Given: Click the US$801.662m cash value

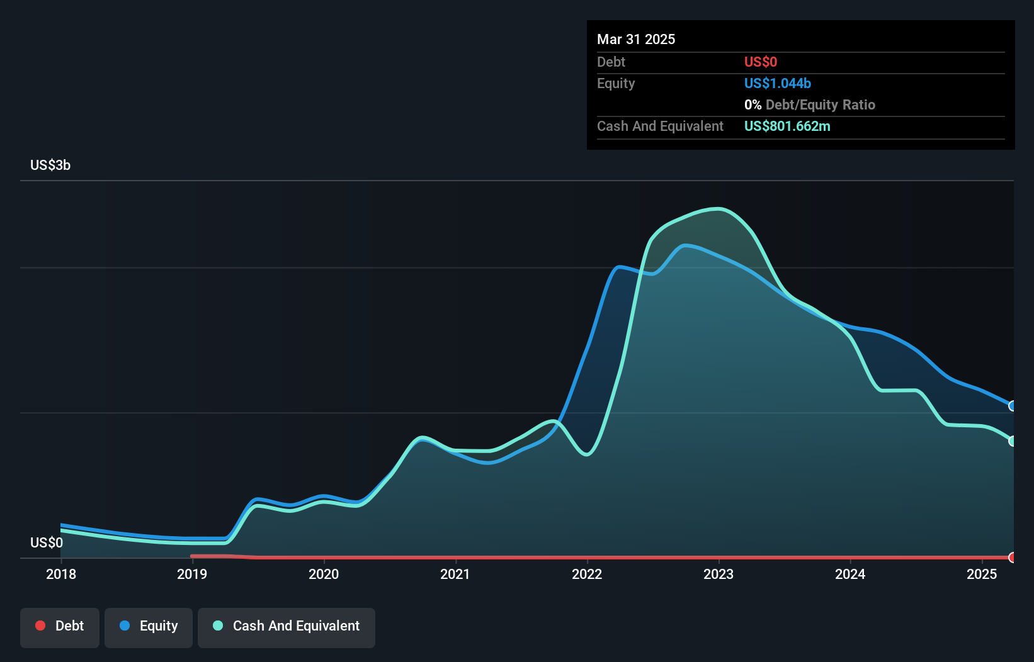Looking at the screenshot, I should (x=787, y=126).
